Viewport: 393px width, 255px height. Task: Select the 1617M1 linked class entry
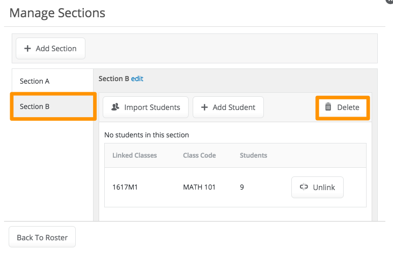pos(125,187)
